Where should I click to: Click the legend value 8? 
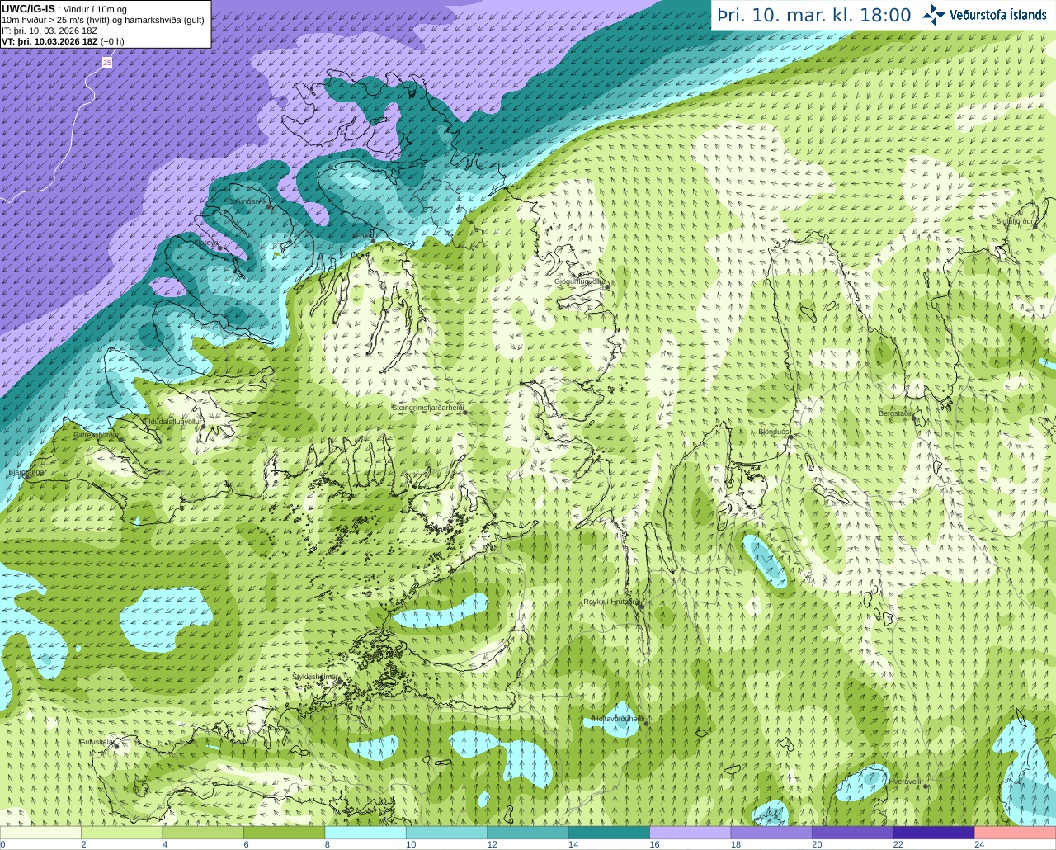(328, 844)
